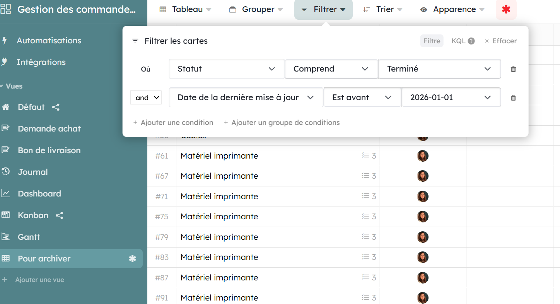Change the 'and' logical operator dropdown
Screen dimensions: 560x304
(x=146, y=98)
